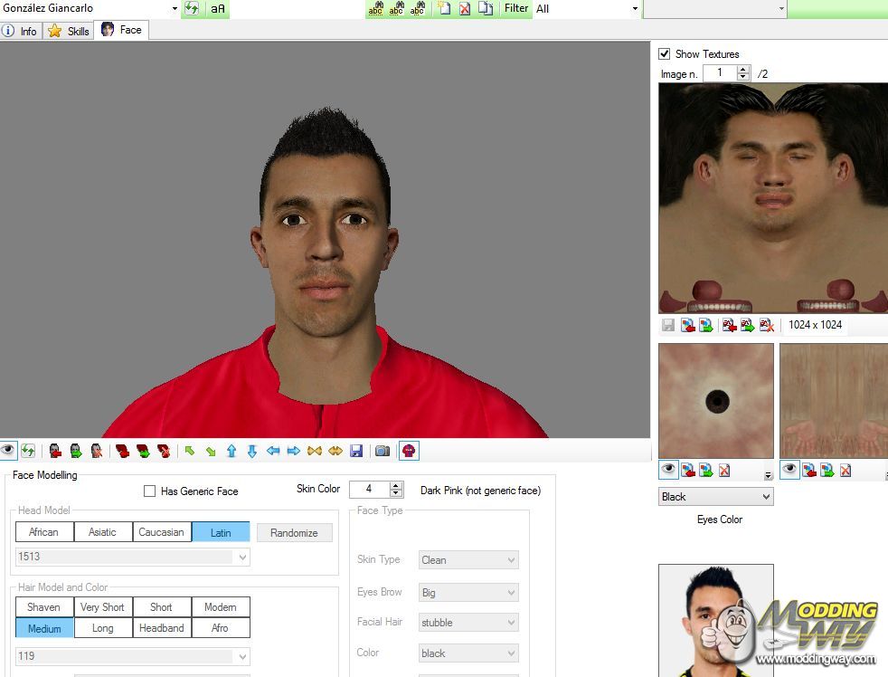Click the face texture thumbnail image
The image size is (888, 677).
(773, 197)
